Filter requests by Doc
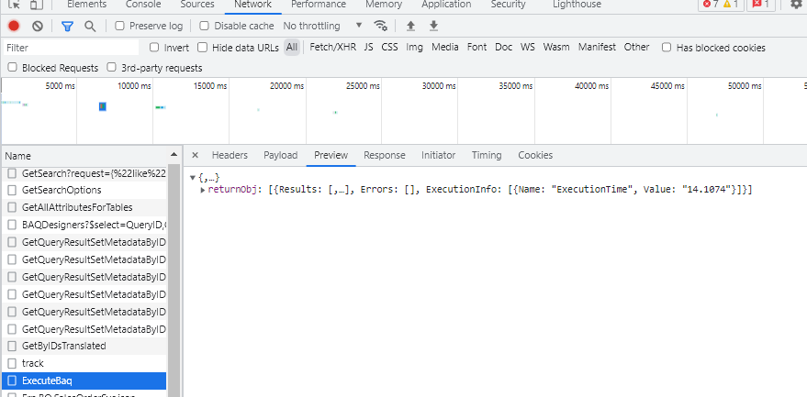Screen dimensions: 807x397 coord(504,48)
